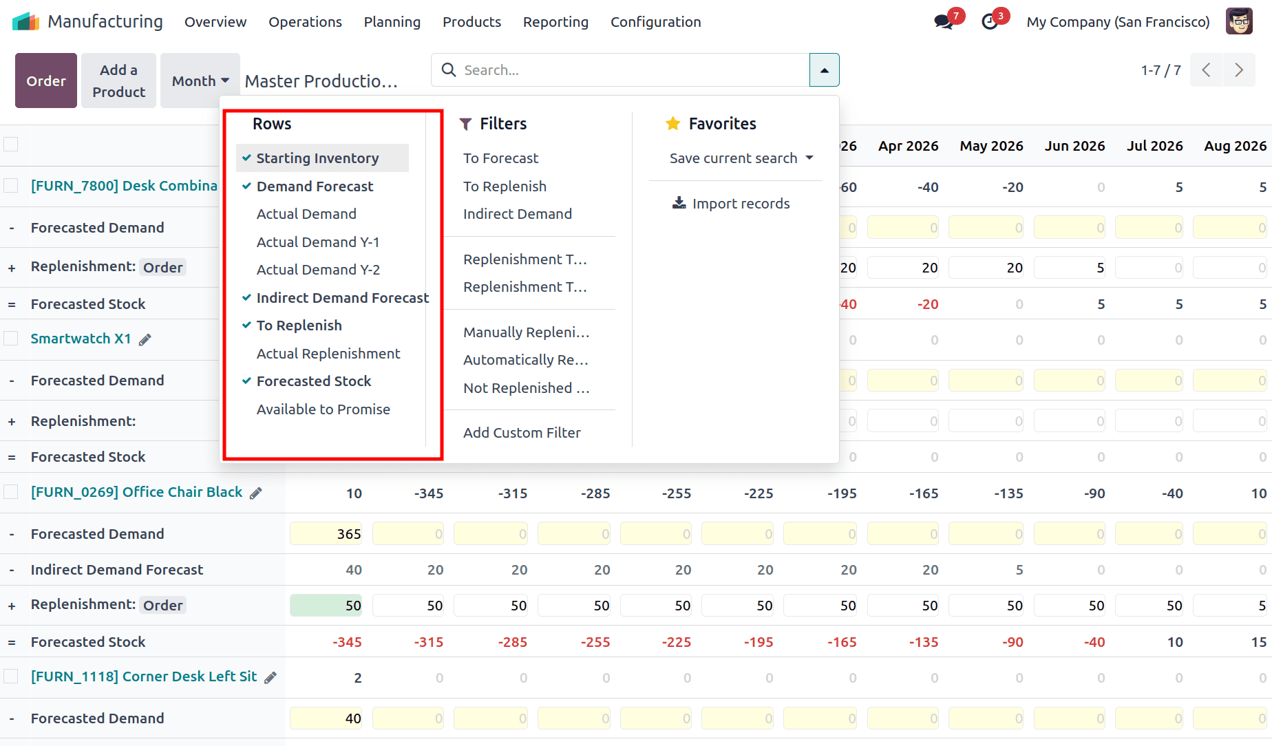Click the Import records icon
1272x746 pixels.
[x=679, y=203]
